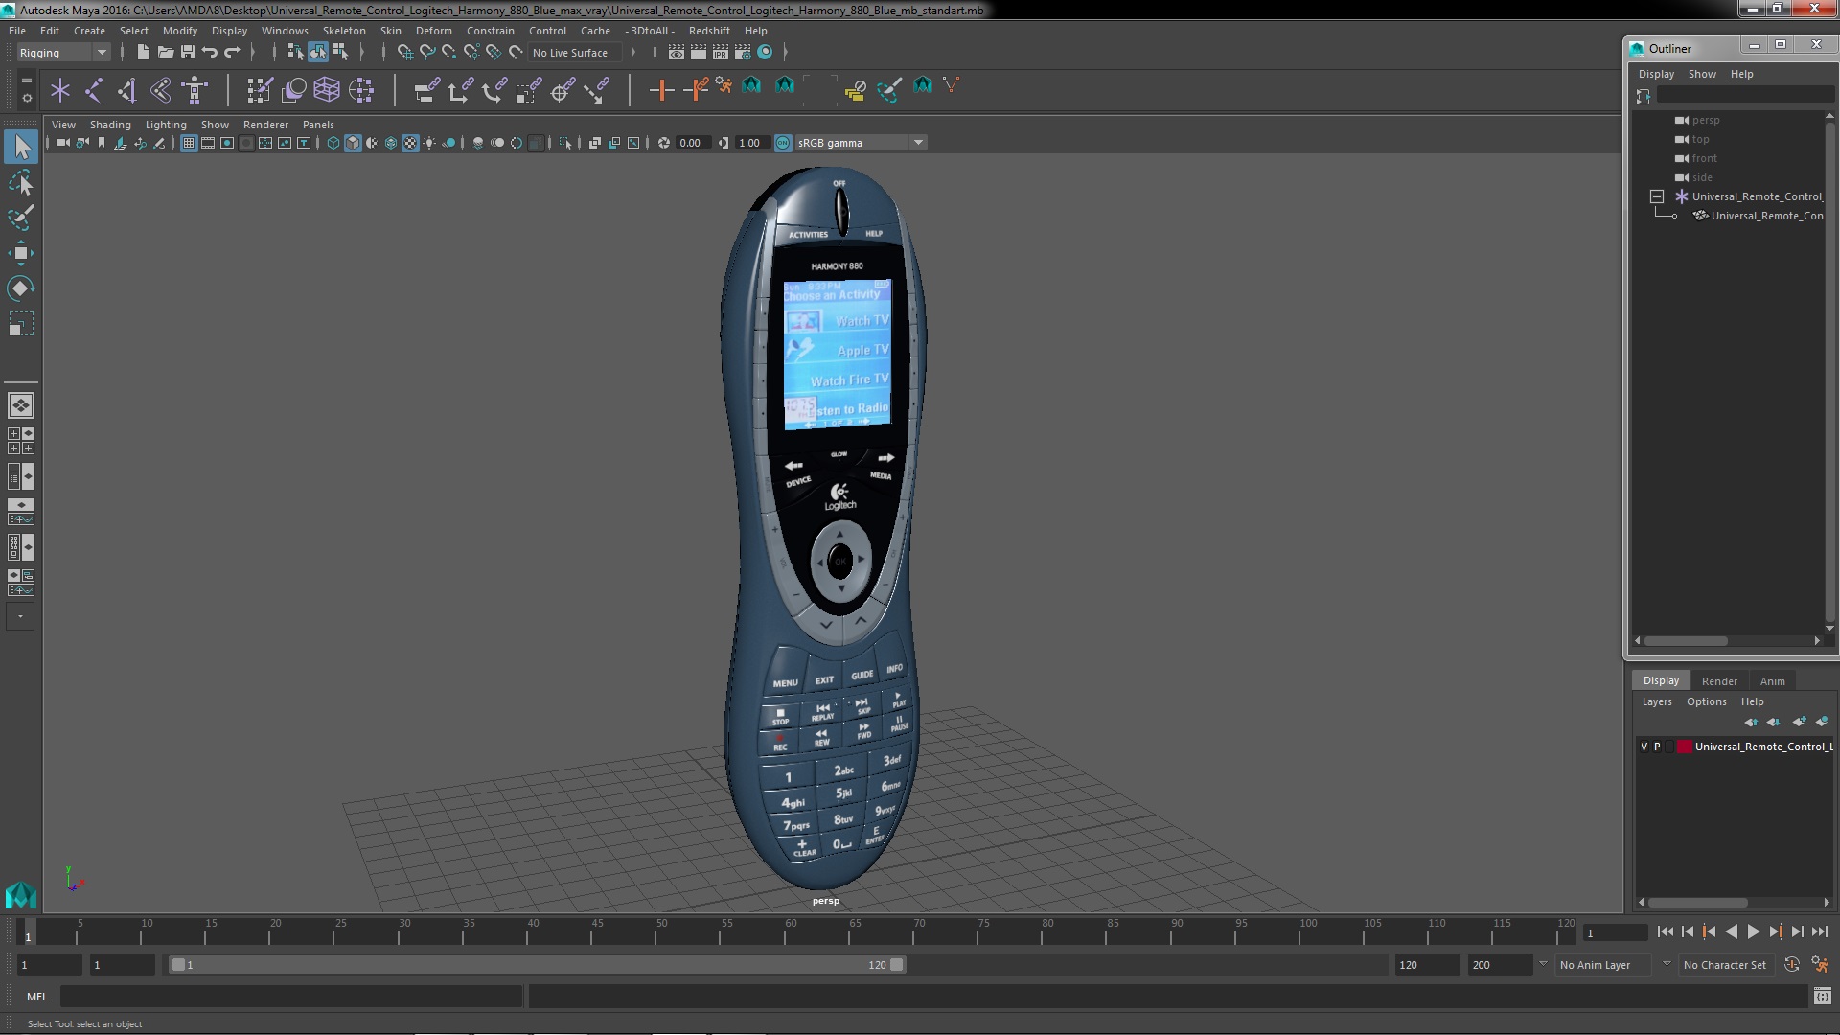This screenshot has height=1035, width=1840.
Task: Expand the toolbox layout options arrow
Action: (x=20, y=616)
